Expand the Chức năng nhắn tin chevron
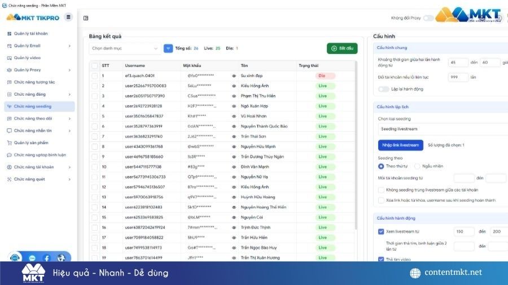The height and width of the screenshot is (285, 508). coord(69,131)
